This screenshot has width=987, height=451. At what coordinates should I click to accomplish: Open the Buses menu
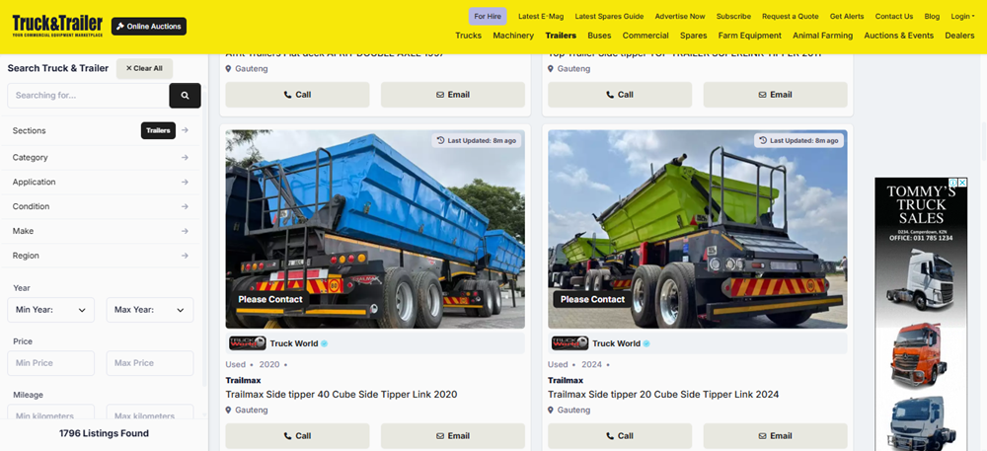(599, 36)
